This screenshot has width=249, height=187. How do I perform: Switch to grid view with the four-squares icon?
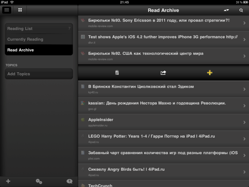[x=20, y=10]
